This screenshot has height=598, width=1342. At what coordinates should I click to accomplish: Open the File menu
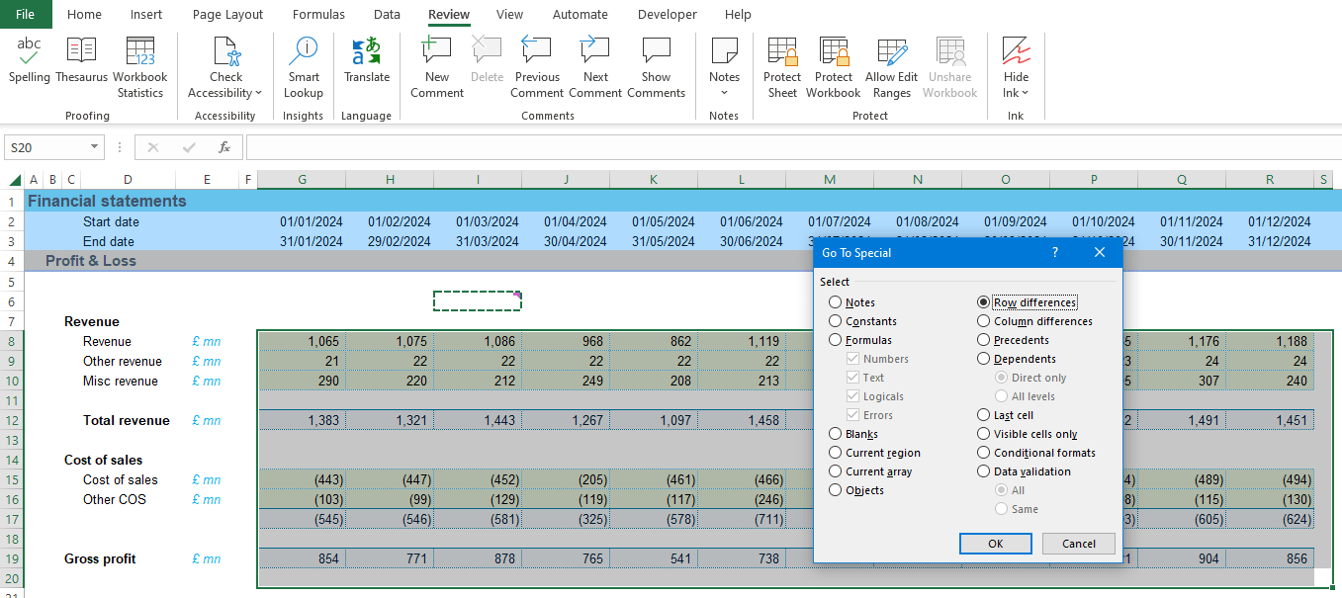26,15
